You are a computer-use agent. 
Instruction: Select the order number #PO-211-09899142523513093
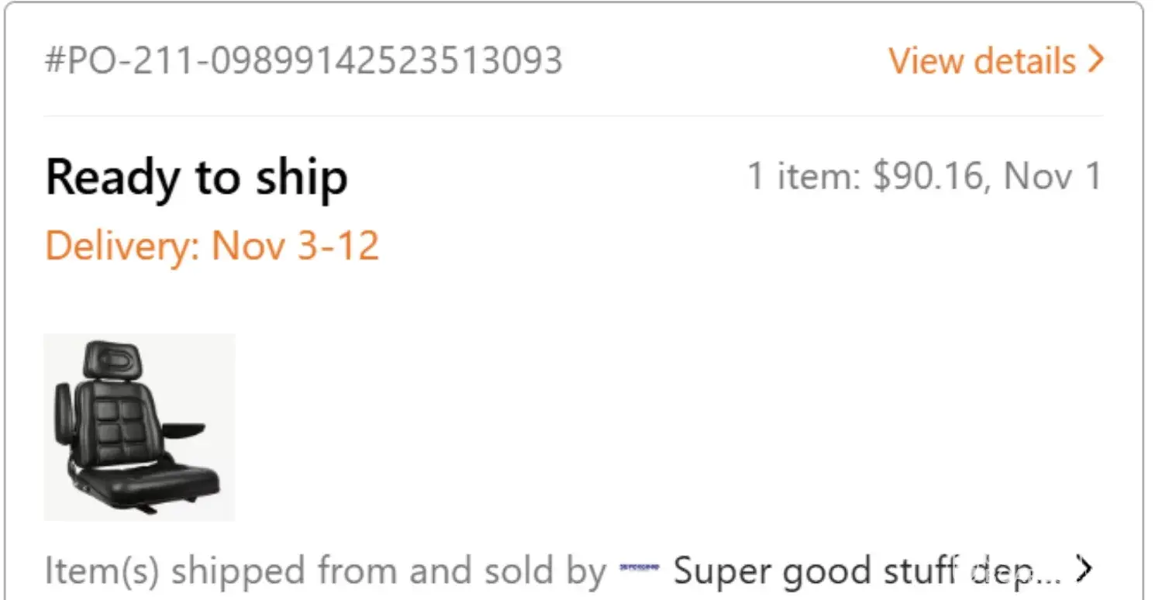[x=303, y=60]
